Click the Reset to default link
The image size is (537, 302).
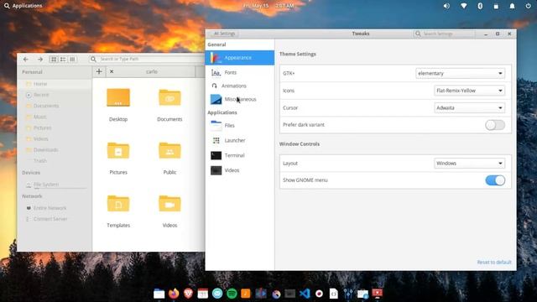[494, 263]
